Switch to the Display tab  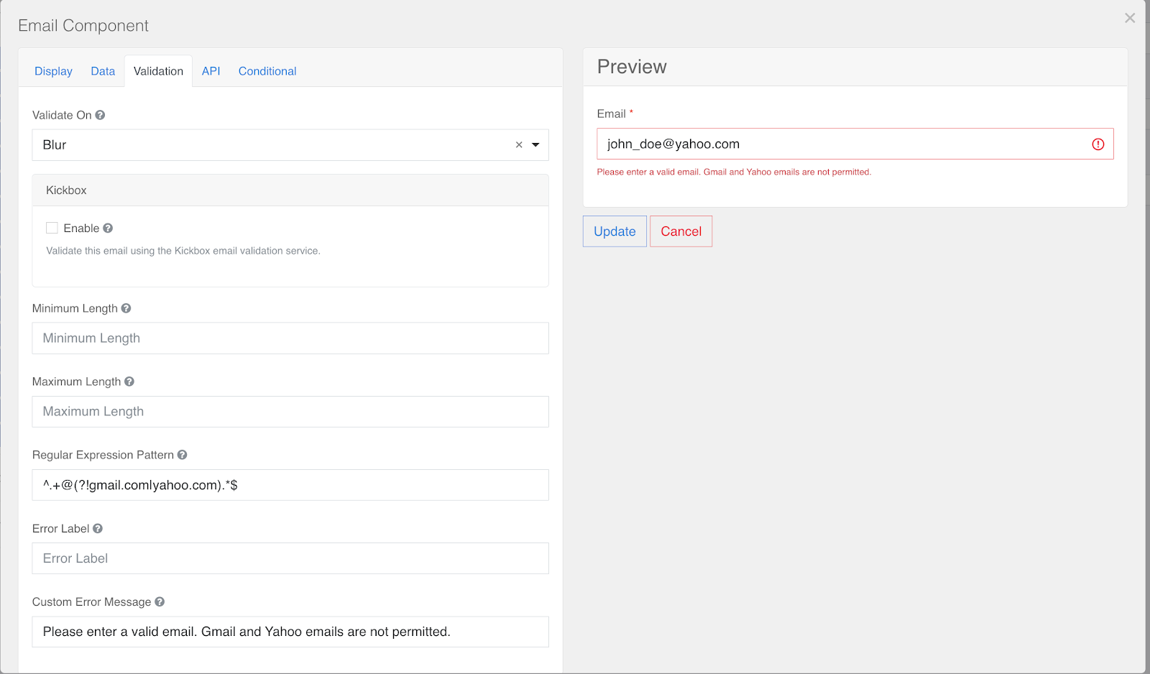[53, 71]
